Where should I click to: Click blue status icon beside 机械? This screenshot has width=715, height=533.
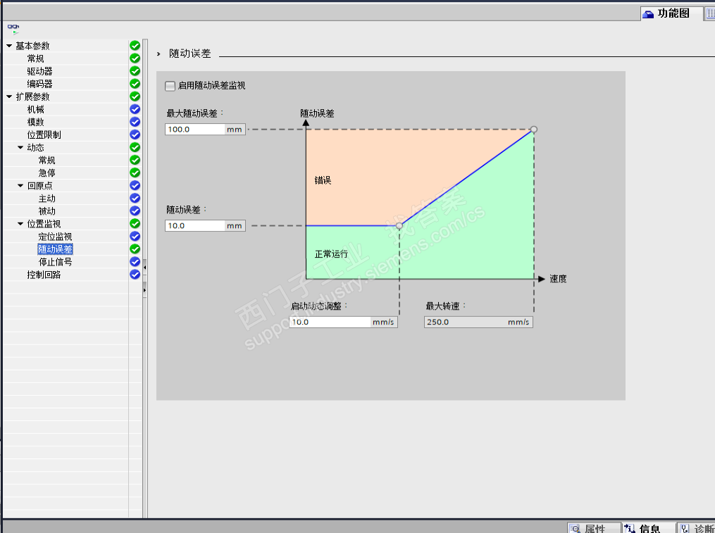pyautogui.click(x=135, y=109)
